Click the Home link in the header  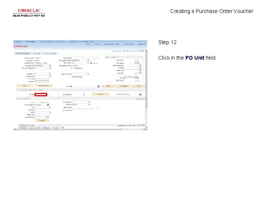coord(88,44)
